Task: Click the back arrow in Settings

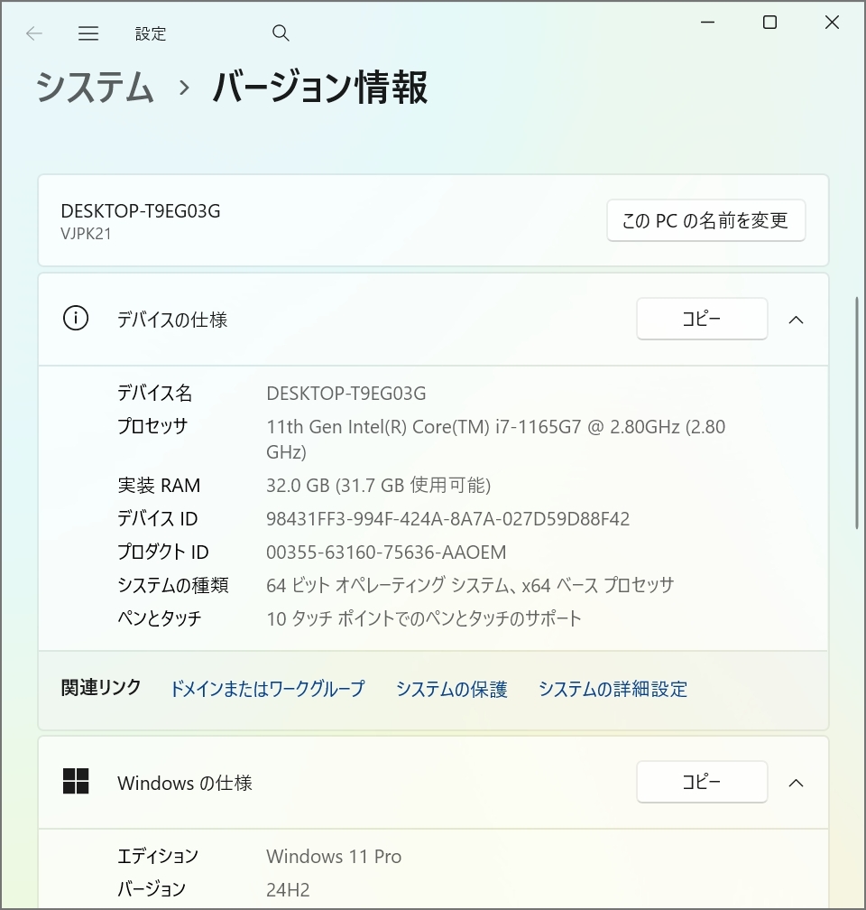Action: (x=33, y=32)
